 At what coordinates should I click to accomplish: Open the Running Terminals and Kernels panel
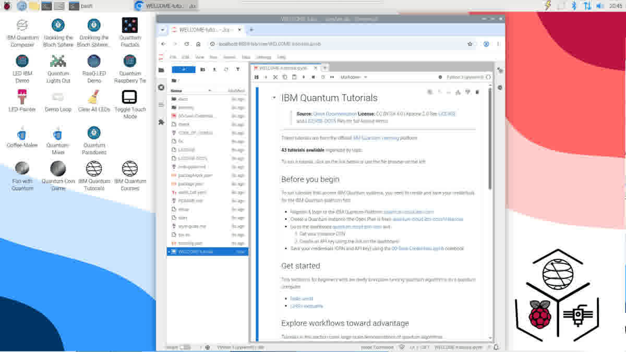point(161,88)
